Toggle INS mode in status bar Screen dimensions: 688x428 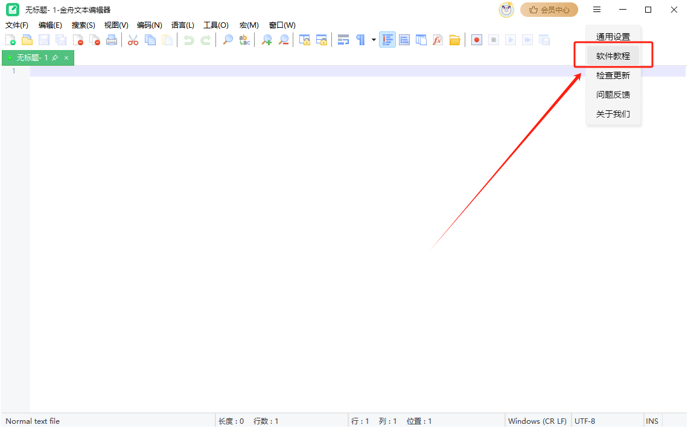click(652, 421)
